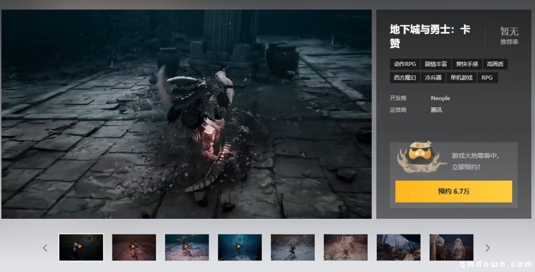Select the 剧情丰富 tag
Viewport: 535px width, 272px height.
coord(436,64)
